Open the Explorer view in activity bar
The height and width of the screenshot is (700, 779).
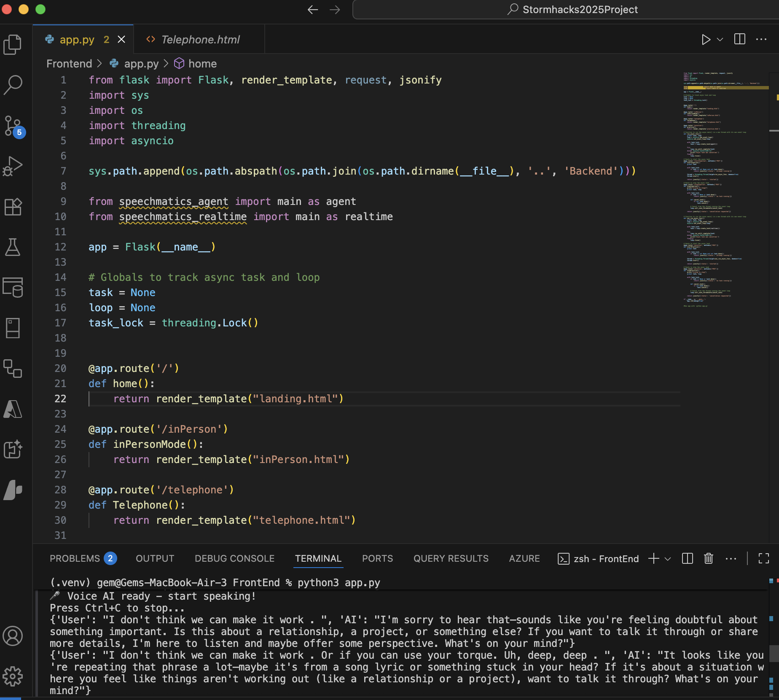13,45
